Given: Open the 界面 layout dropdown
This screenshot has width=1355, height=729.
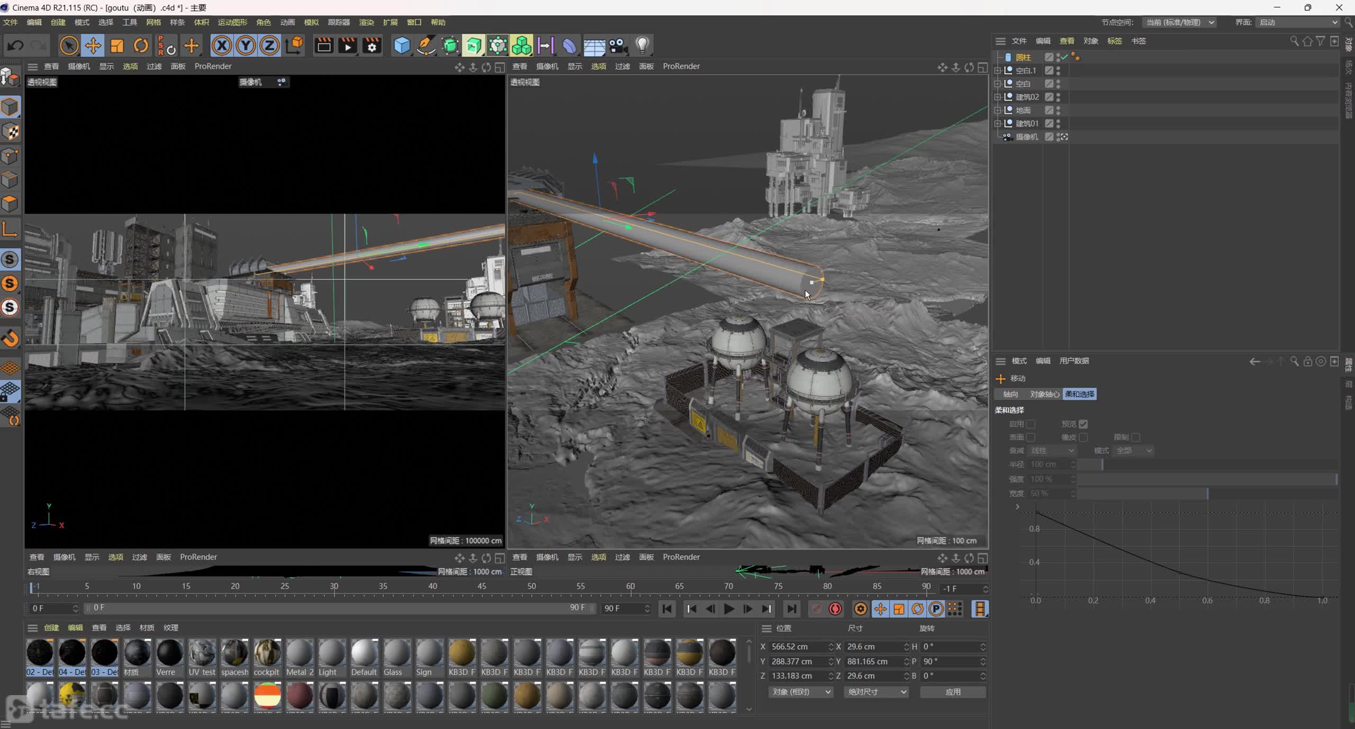Looking at the screenshot, I should pos(1297,22).
